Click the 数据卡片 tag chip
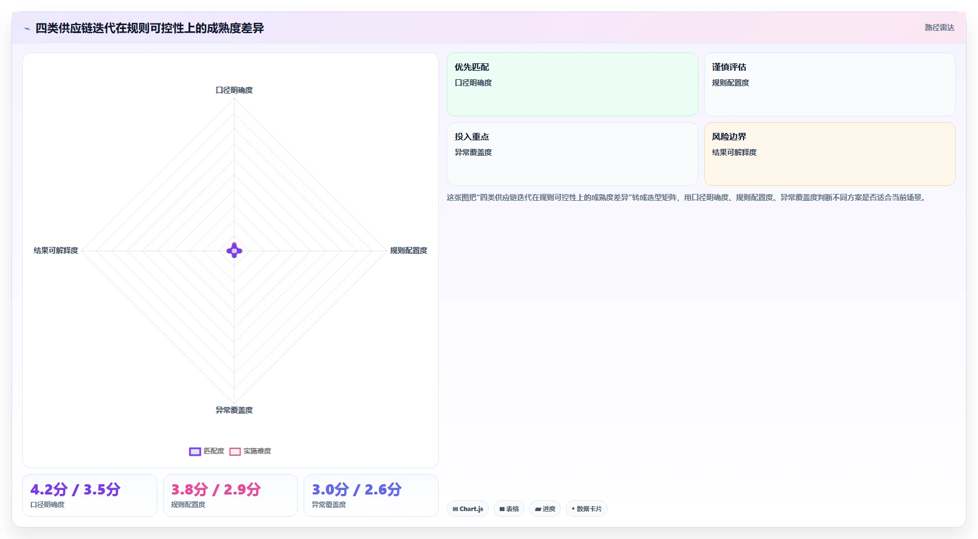Image resolution: width=978 pixels, height=539 pixels. [587, 509]
